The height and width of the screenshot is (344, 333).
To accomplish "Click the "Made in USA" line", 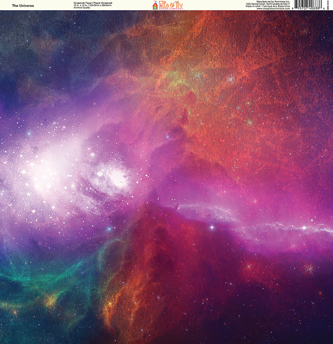I will [267, 6].
